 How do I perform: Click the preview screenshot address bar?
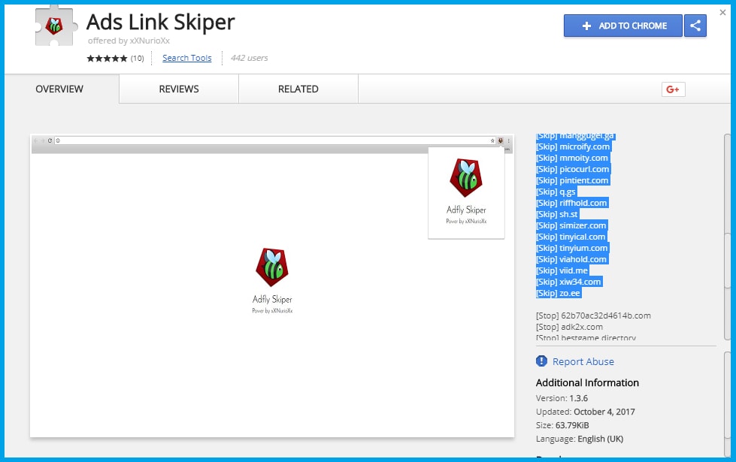click(276, 140)
